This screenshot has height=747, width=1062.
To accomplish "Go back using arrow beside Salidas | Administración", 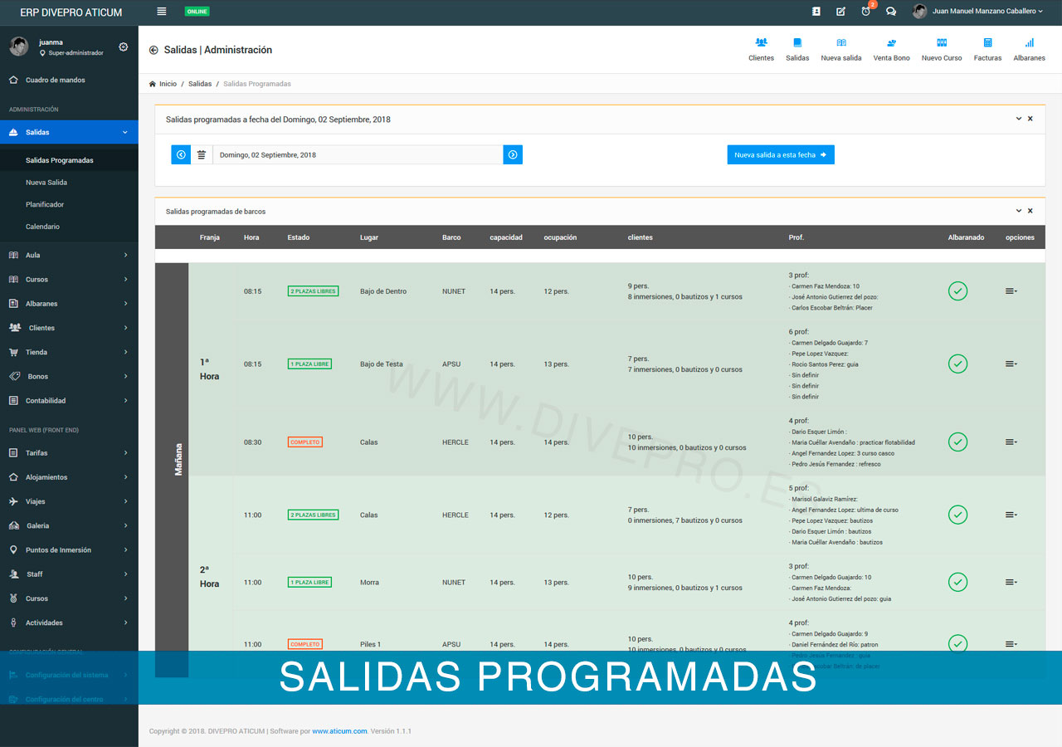I will tap(153, 50).
